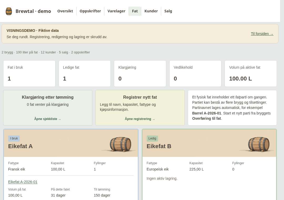Click the Europeisk eik fattype value
This screenshot has width=284, height=200.
pyautogui.click(x=158, y=169)
